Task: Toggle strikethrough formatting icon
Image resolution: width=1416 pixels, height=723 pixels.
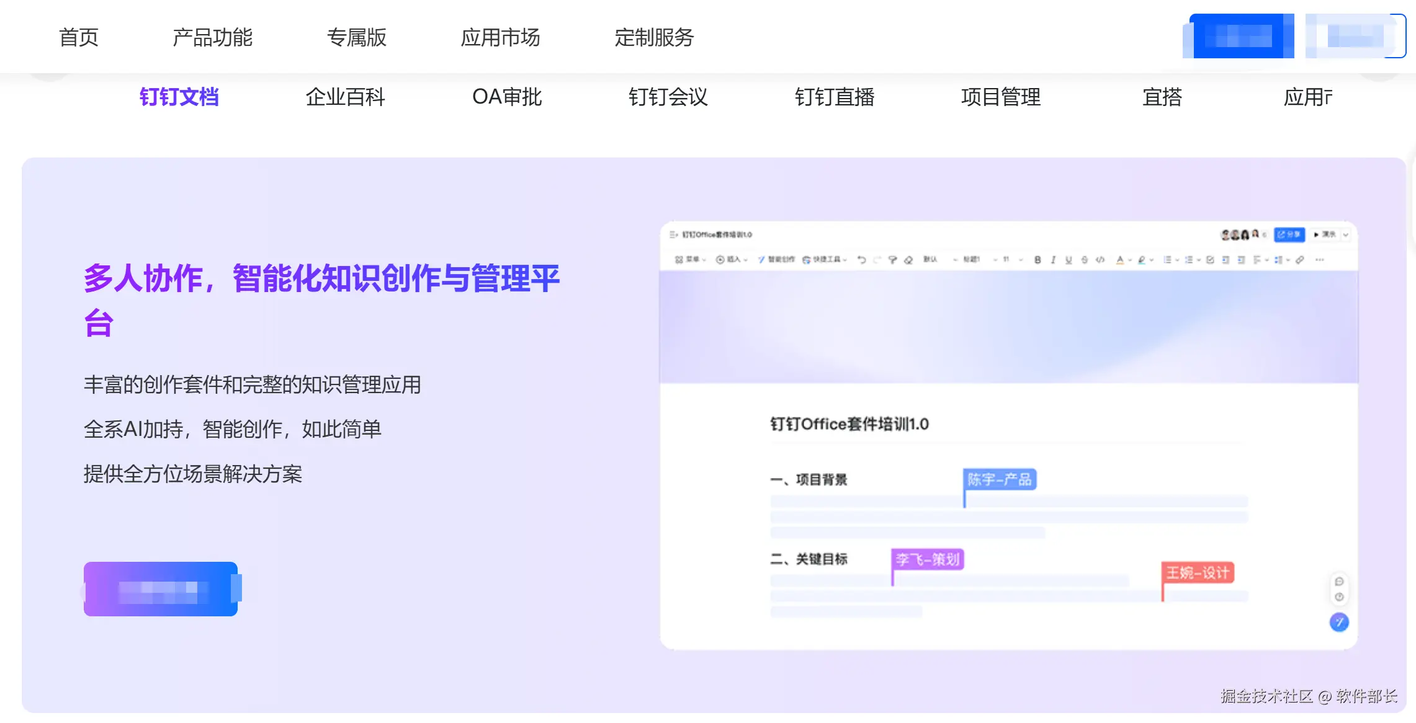Action: tap(1084, 260)
